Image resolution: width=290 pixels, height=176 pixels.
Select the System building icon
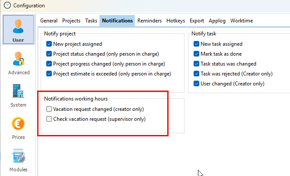coord(19,91)
